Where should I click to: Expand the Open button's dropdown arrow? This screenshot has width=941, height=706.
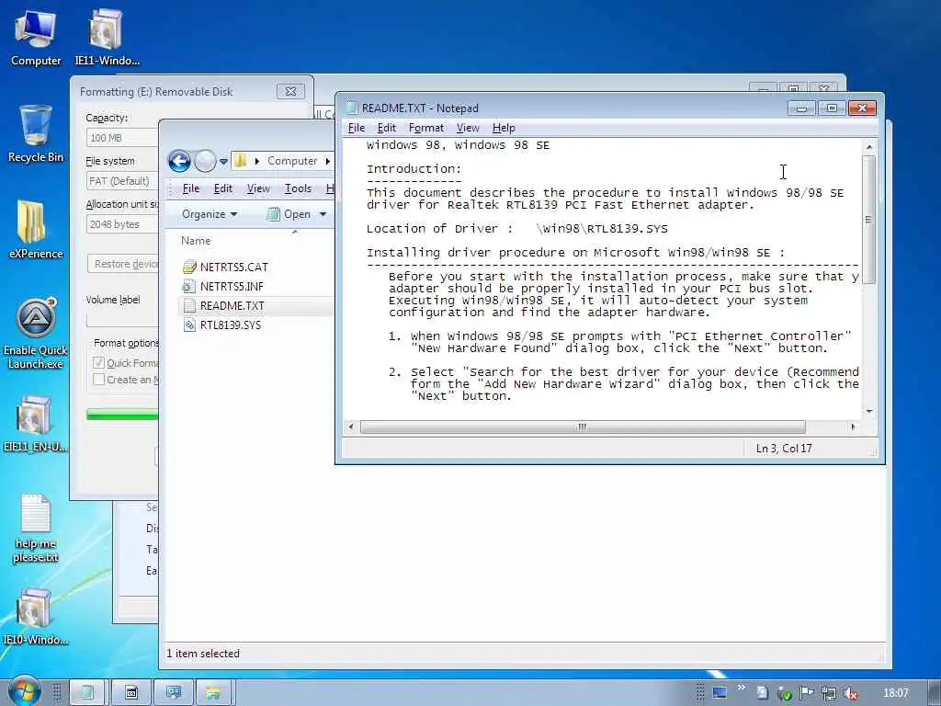[323, 214]
